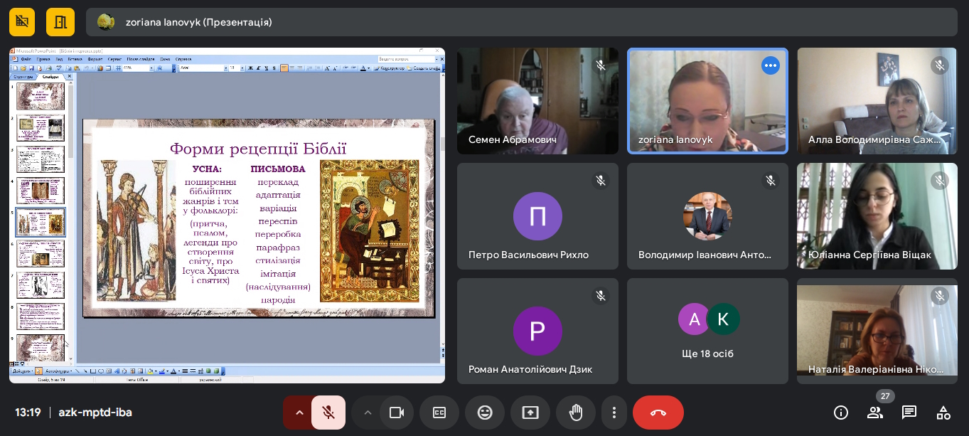
Task: Toggle closed captions
Action: 439,413
